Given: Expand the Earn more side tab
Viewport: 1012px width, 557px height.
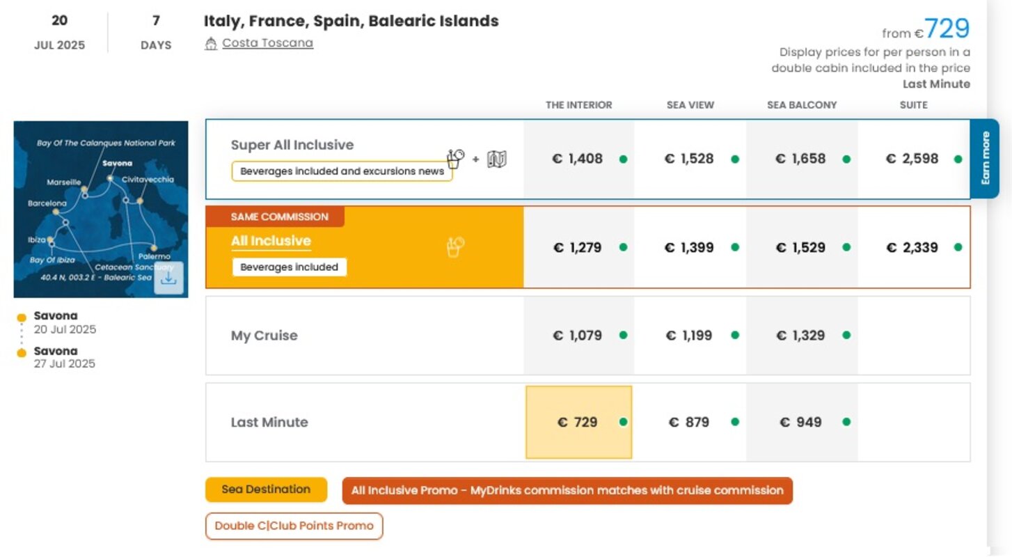Looking at the screenshot, I should pos(985,159).
